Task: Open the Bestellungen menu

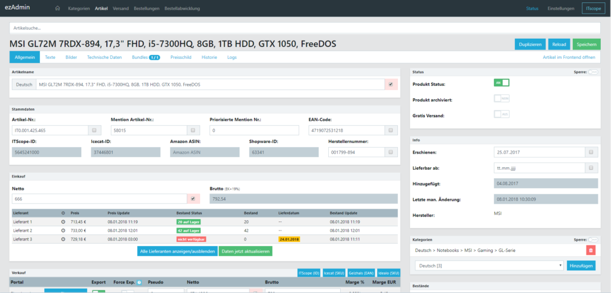Action: 146,9
